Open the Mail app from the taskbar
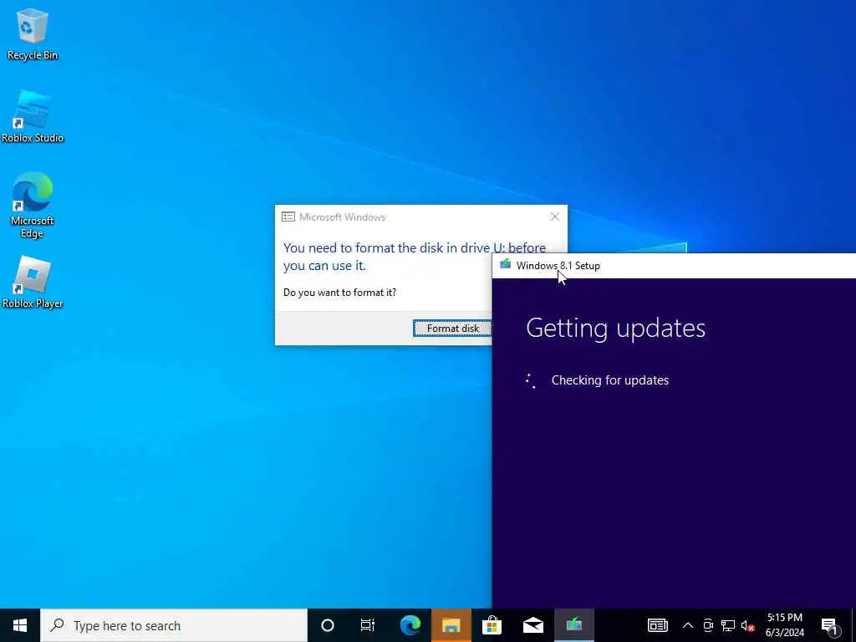856x642 pixels. (x=532, y=625)
